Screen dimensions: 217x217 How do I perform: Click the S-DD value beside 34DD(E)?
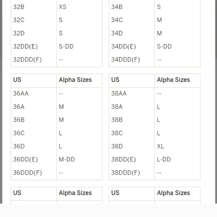click(164, 46)
